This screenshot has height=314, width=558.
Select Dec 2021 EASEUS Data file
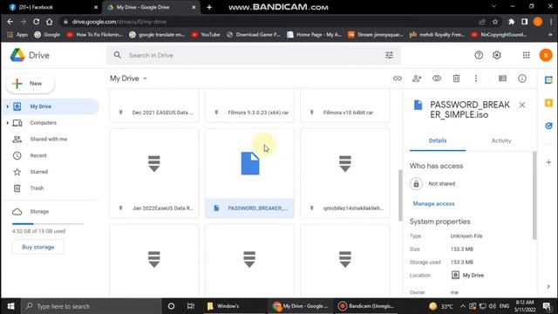click(154, 106)
